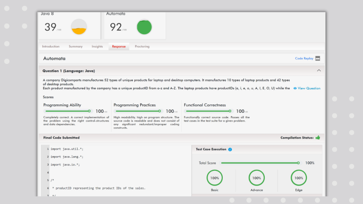Click code line import java.lang.*;
The height and width of the screenshot is (204, 363).
(67, 157)
